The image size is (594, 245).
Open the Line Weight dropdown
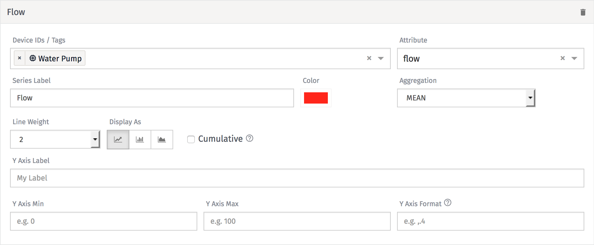point(55,139)
